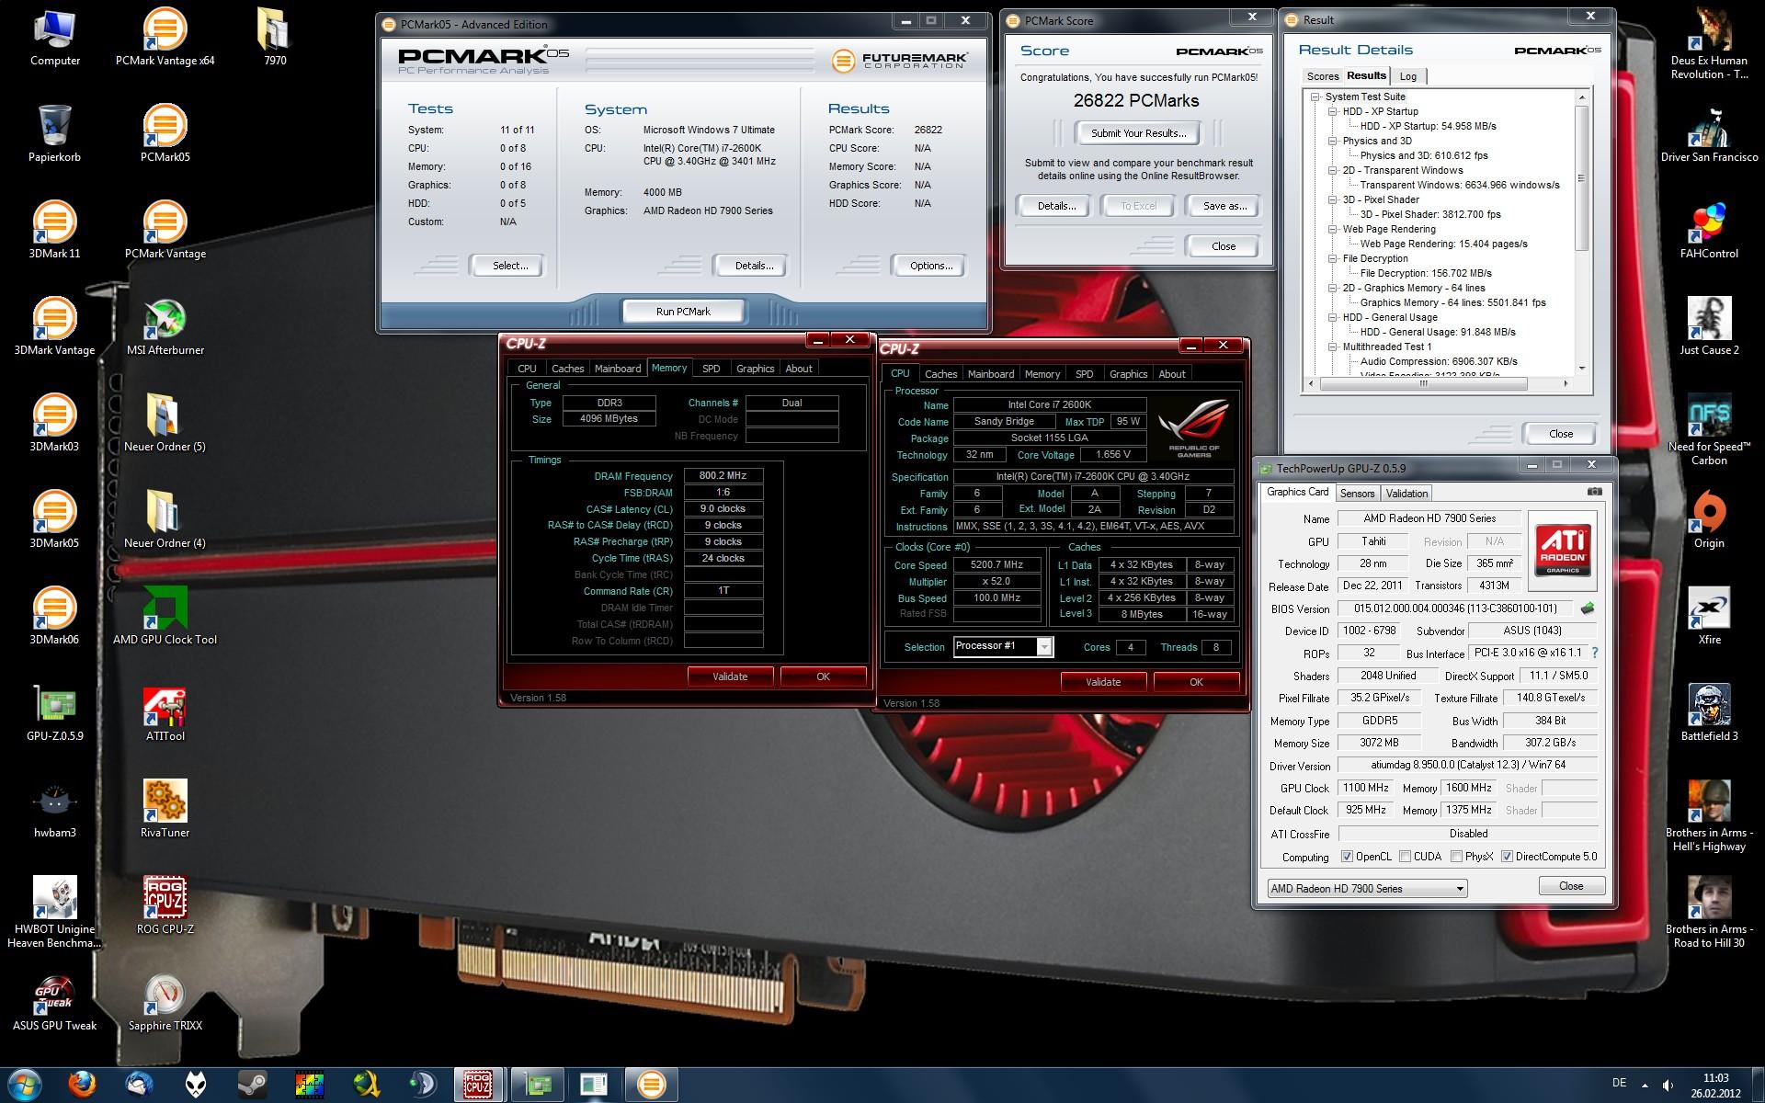Click Validate in the processor CPU-Z window
The width and height of the screenshot is (1765, 1103).
[1103, 682]
